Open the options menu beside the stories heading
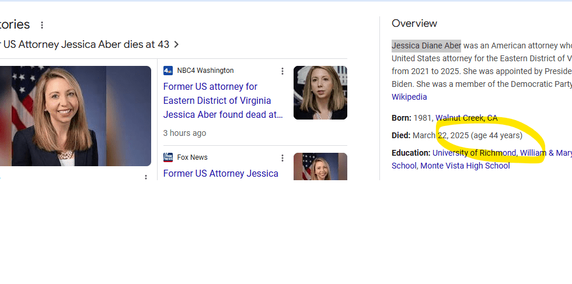 (x=42, y=25)
